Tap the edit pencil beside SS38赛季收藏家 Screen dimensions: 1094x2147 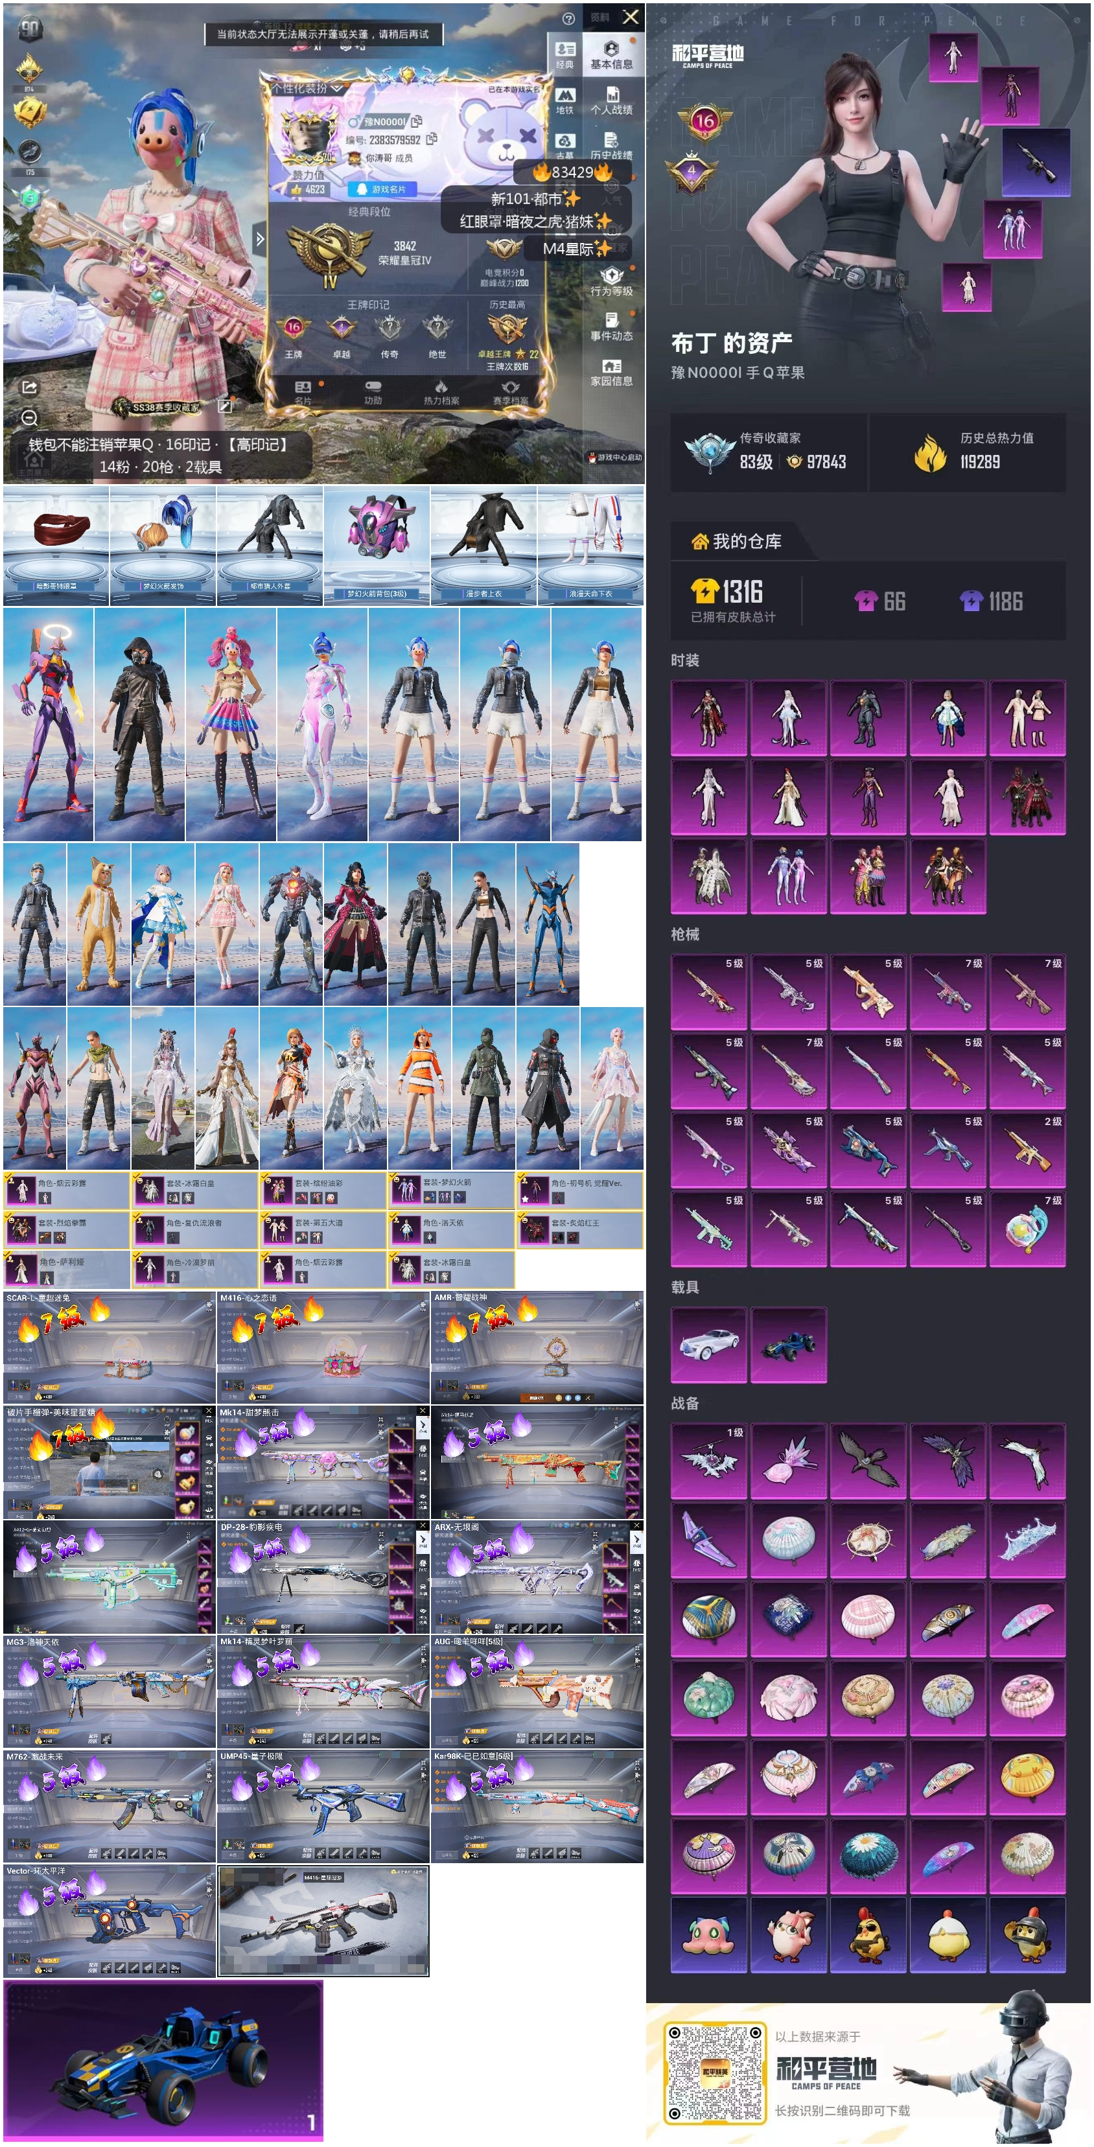(x=224, y=407)
